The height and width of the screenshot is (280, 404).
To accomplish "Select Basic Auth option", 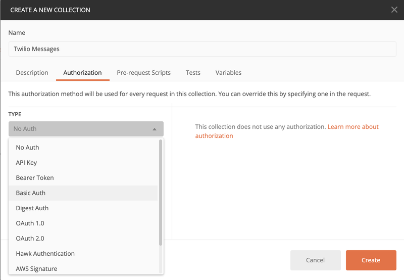I will (x=30, y=193).
